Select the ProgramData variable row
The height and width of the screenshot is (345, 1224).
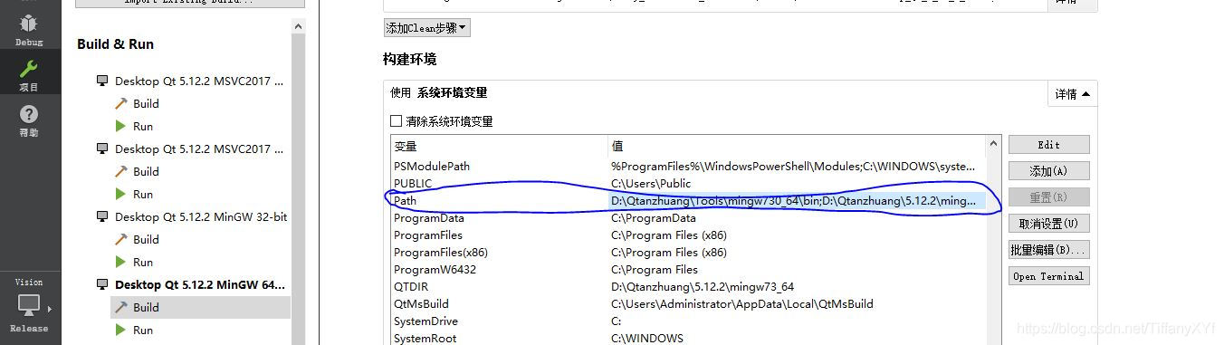click(x=687, y=218)
